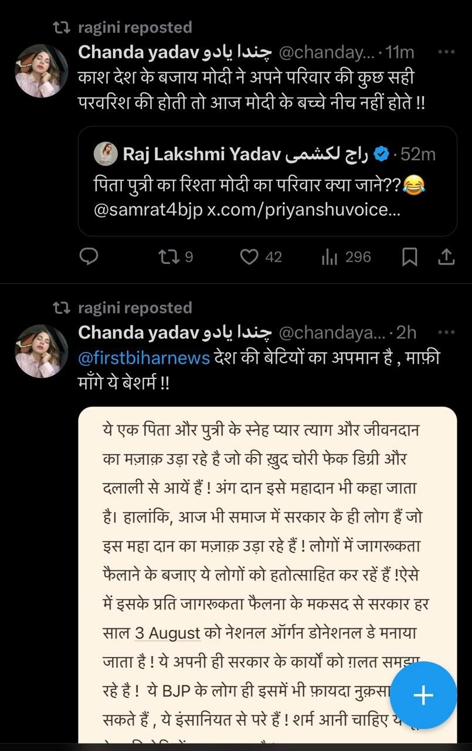
Task: Open reply on first tweet
Action: [88, 257]
